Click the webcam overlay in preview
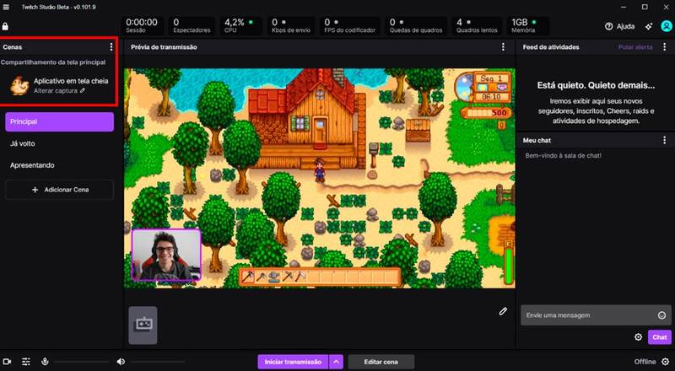The width and height of the screenshot is (675, 371). pos(166,255)
